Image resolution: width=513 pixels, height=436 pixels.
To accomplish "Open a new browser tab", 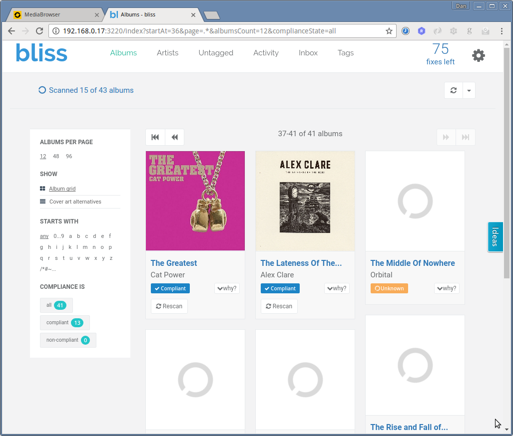I will pos(212,15).
